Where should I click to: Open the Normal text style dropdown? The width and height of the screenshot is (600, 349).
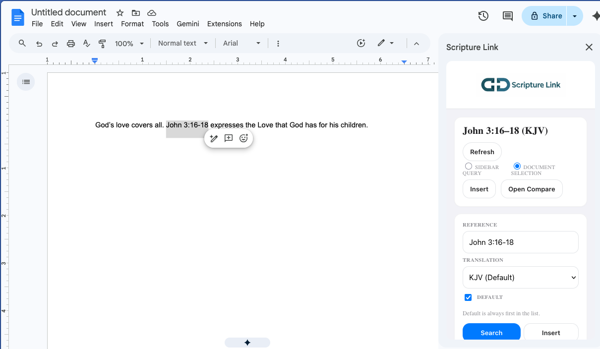pos(183,44)
